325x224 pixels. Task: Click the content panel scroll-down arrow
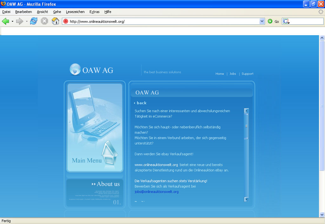coord(246,199)
